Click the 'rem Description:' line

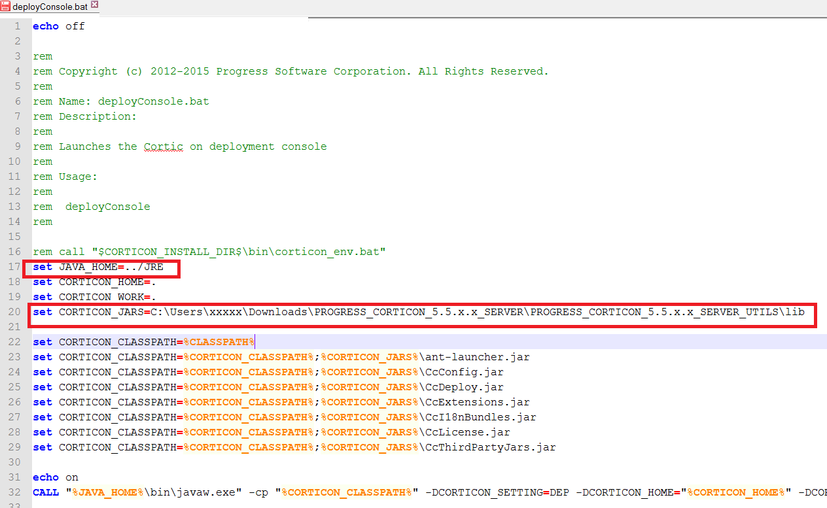point(85,116)
